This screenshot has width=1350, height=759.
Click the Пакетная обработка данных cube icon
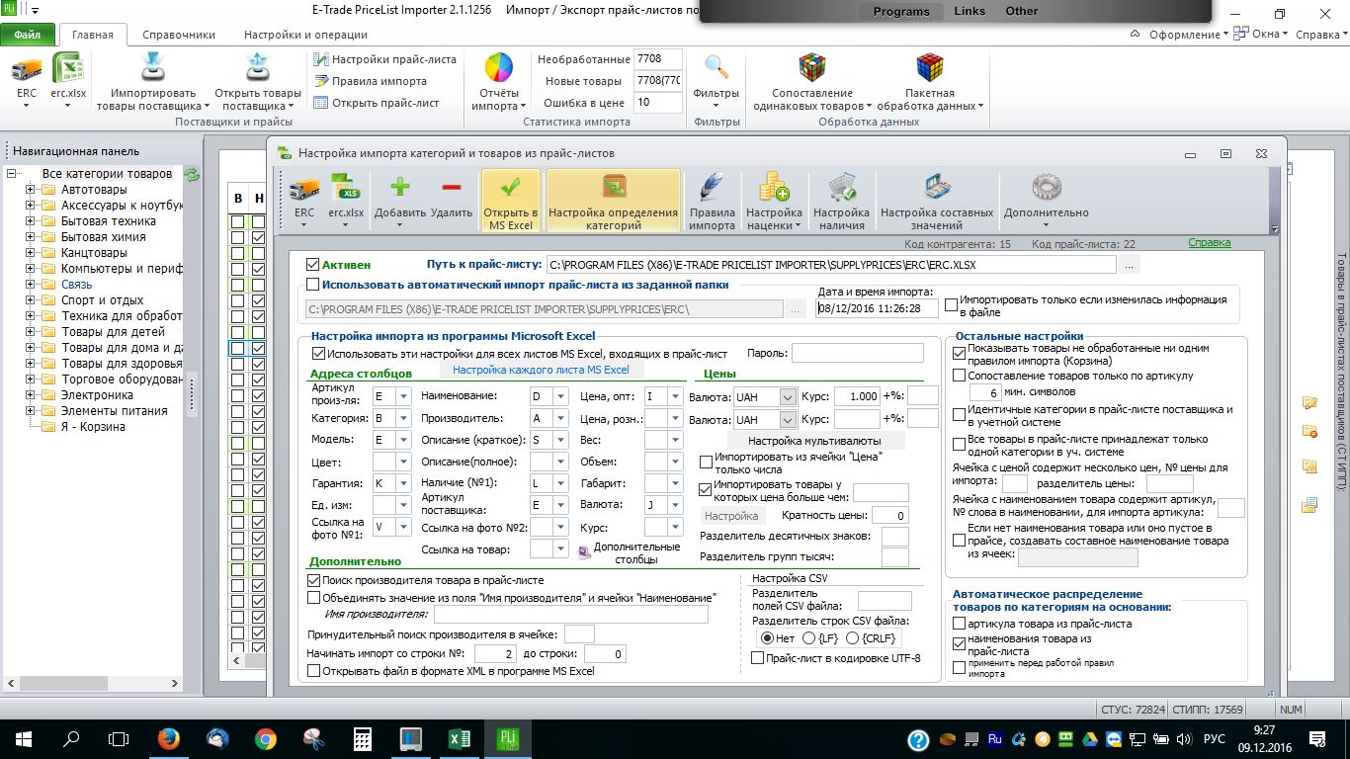click(x=929, y=67)
